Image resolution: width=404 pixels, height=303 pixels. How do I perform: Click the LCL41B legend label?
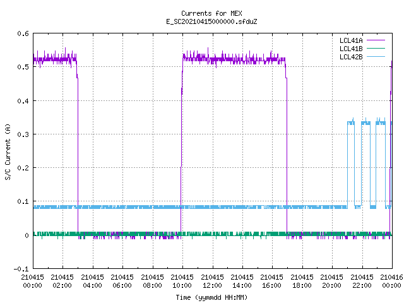[x=351, y=49]
